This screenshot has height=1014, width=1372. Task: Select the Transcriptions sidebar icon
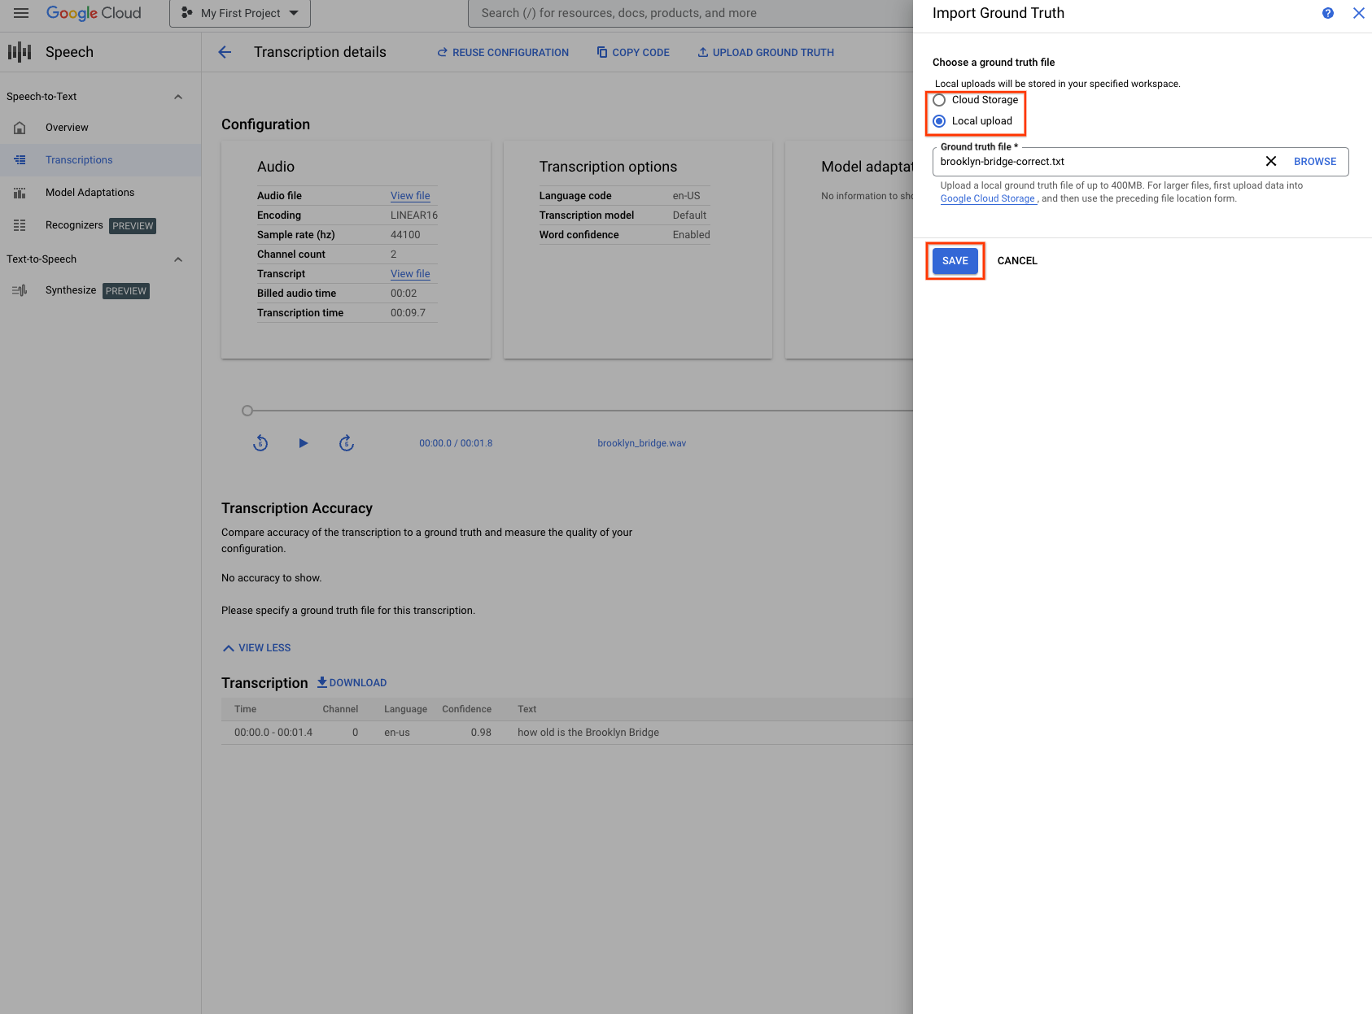(x=20, y=159)
